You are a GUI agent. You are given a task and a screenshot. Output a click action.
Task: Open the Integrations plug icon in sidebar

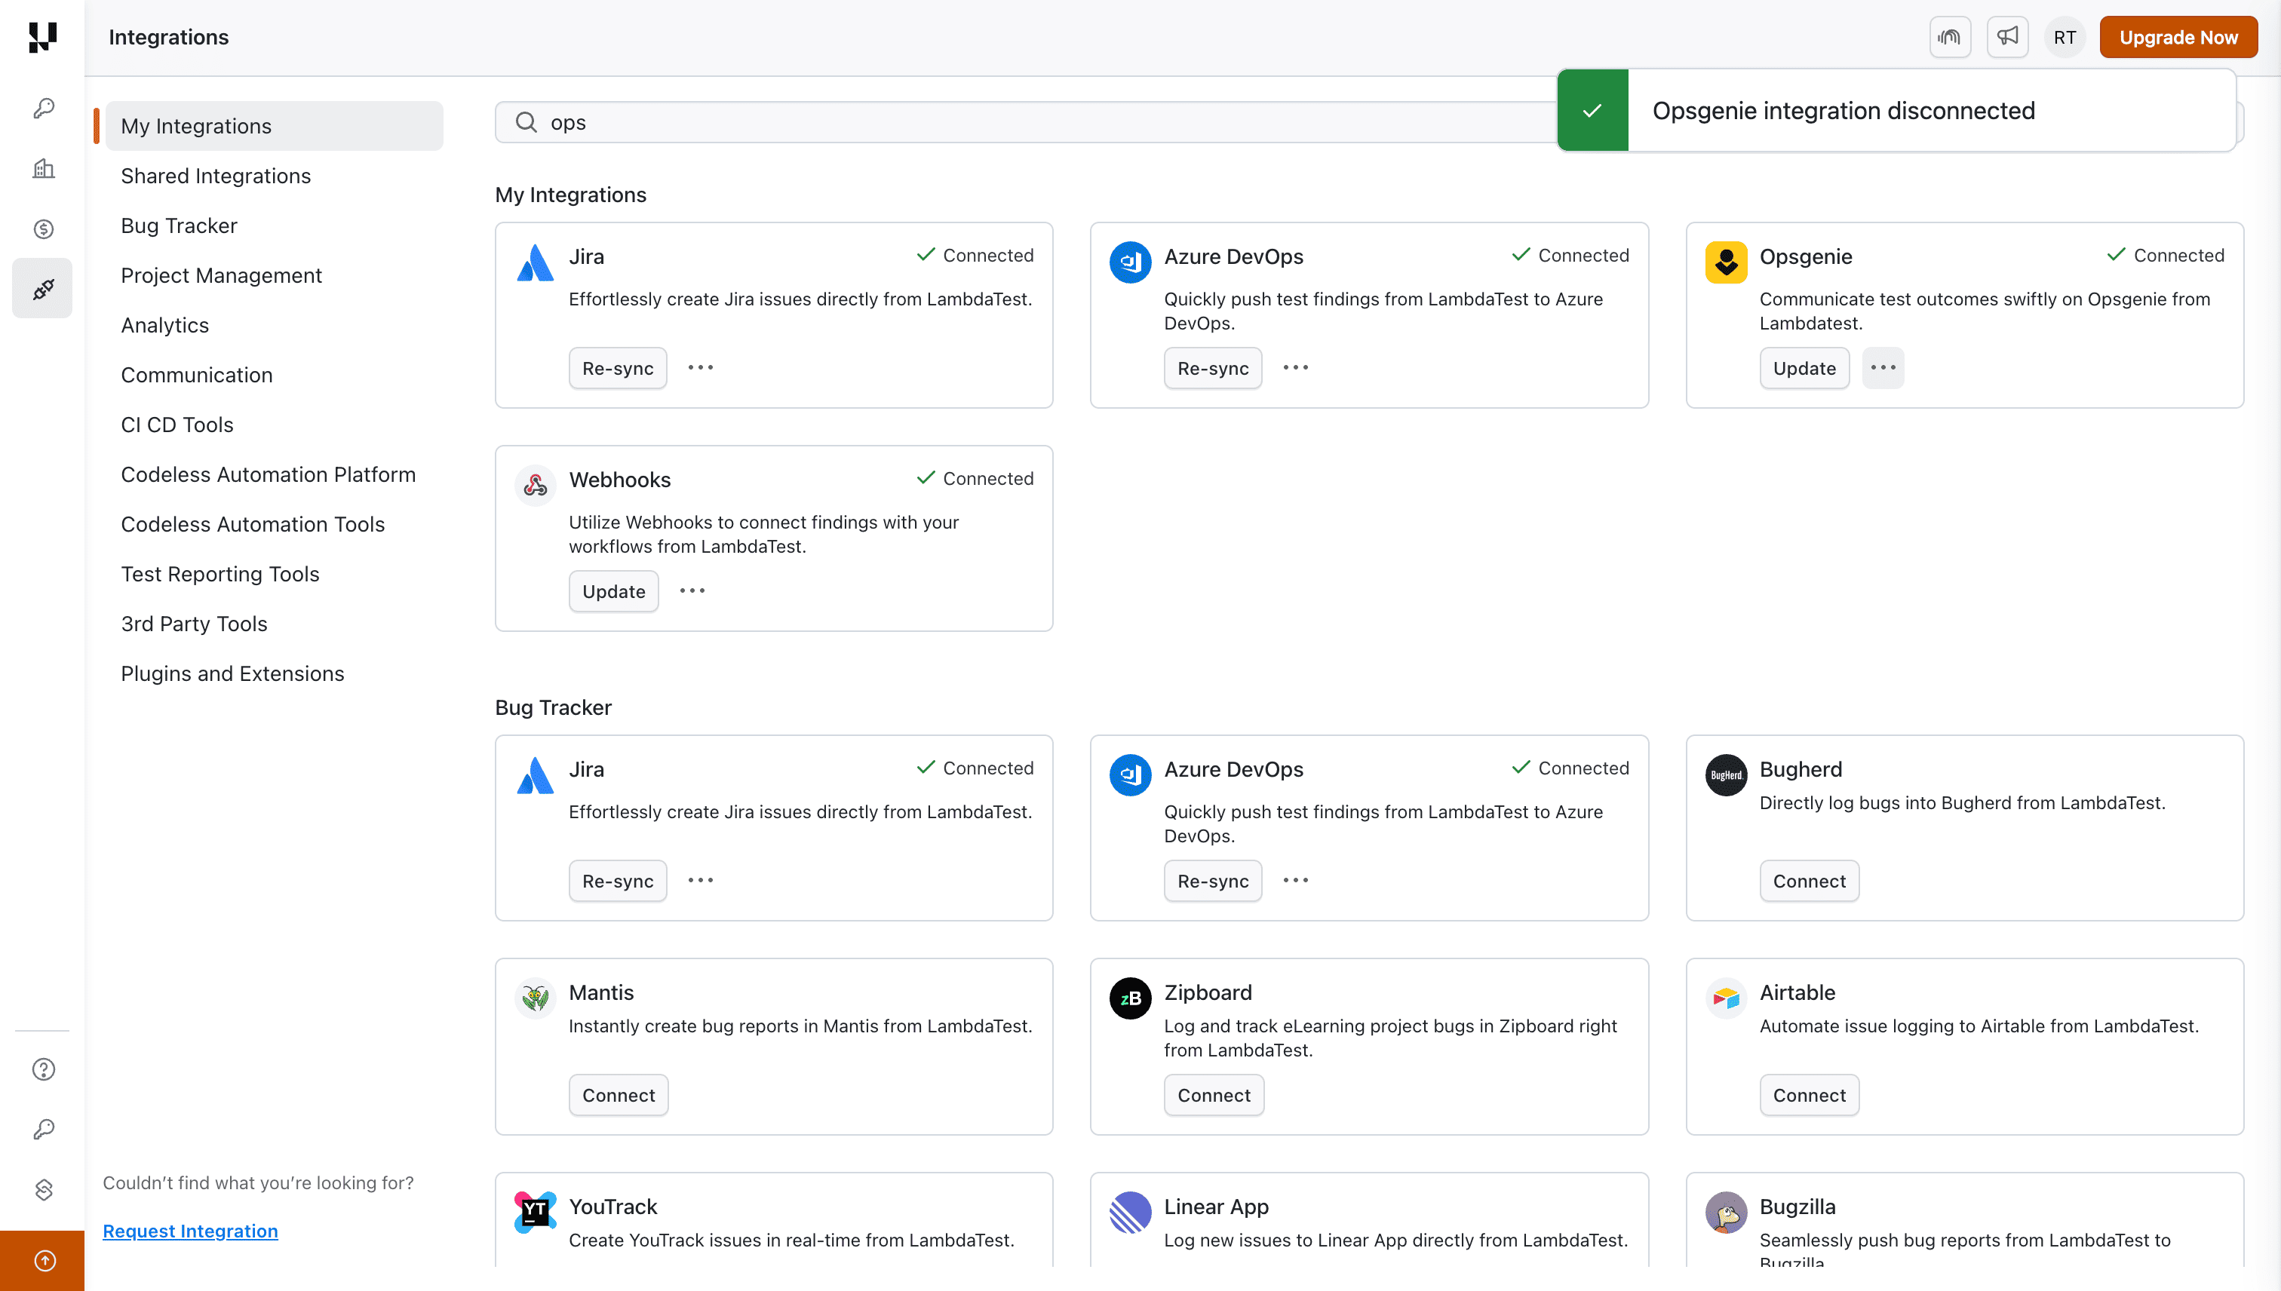41,287
